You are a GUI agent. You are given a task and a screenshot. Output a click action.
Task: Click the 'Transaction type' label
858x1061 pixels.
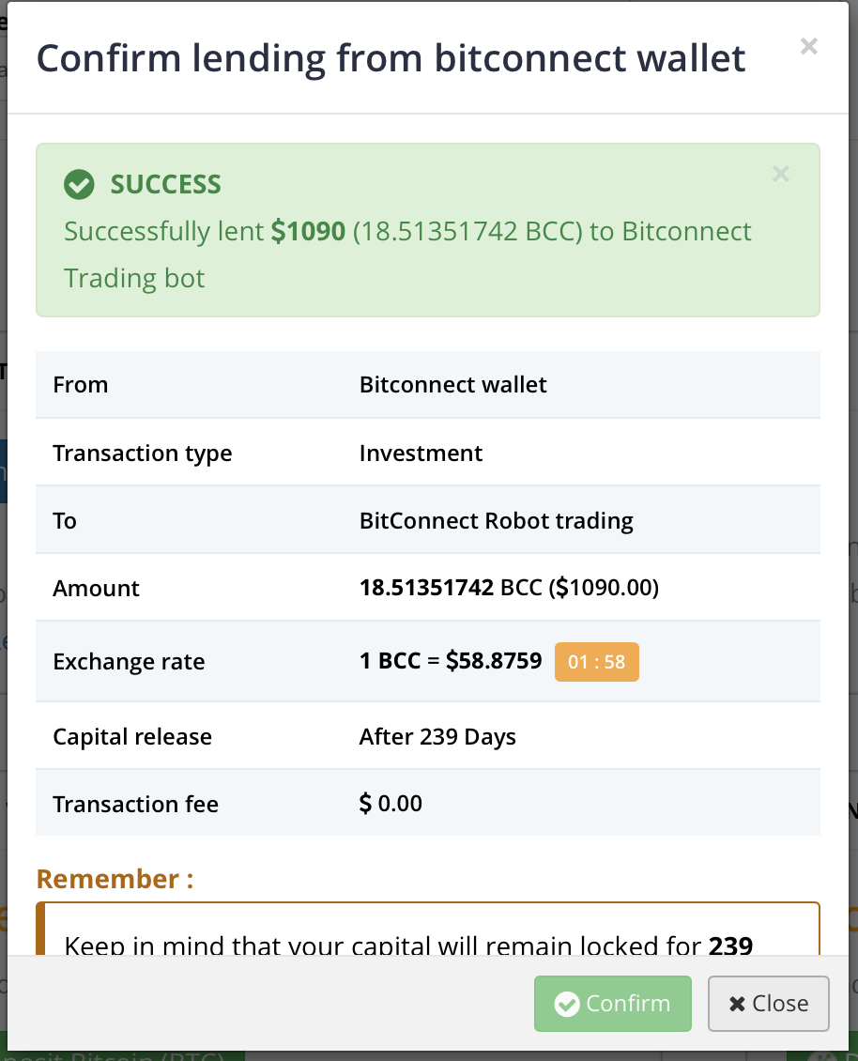click(x=142, y=454)
